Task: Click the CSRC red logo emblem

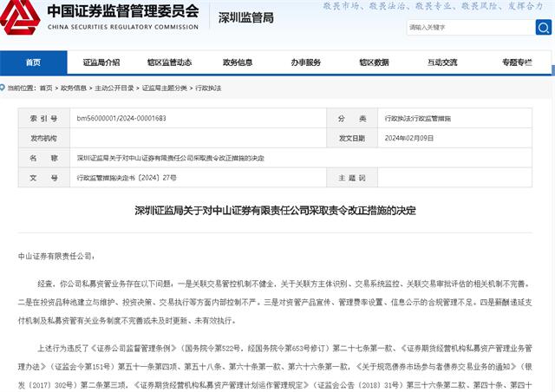Action: click(x=19, y=17)
